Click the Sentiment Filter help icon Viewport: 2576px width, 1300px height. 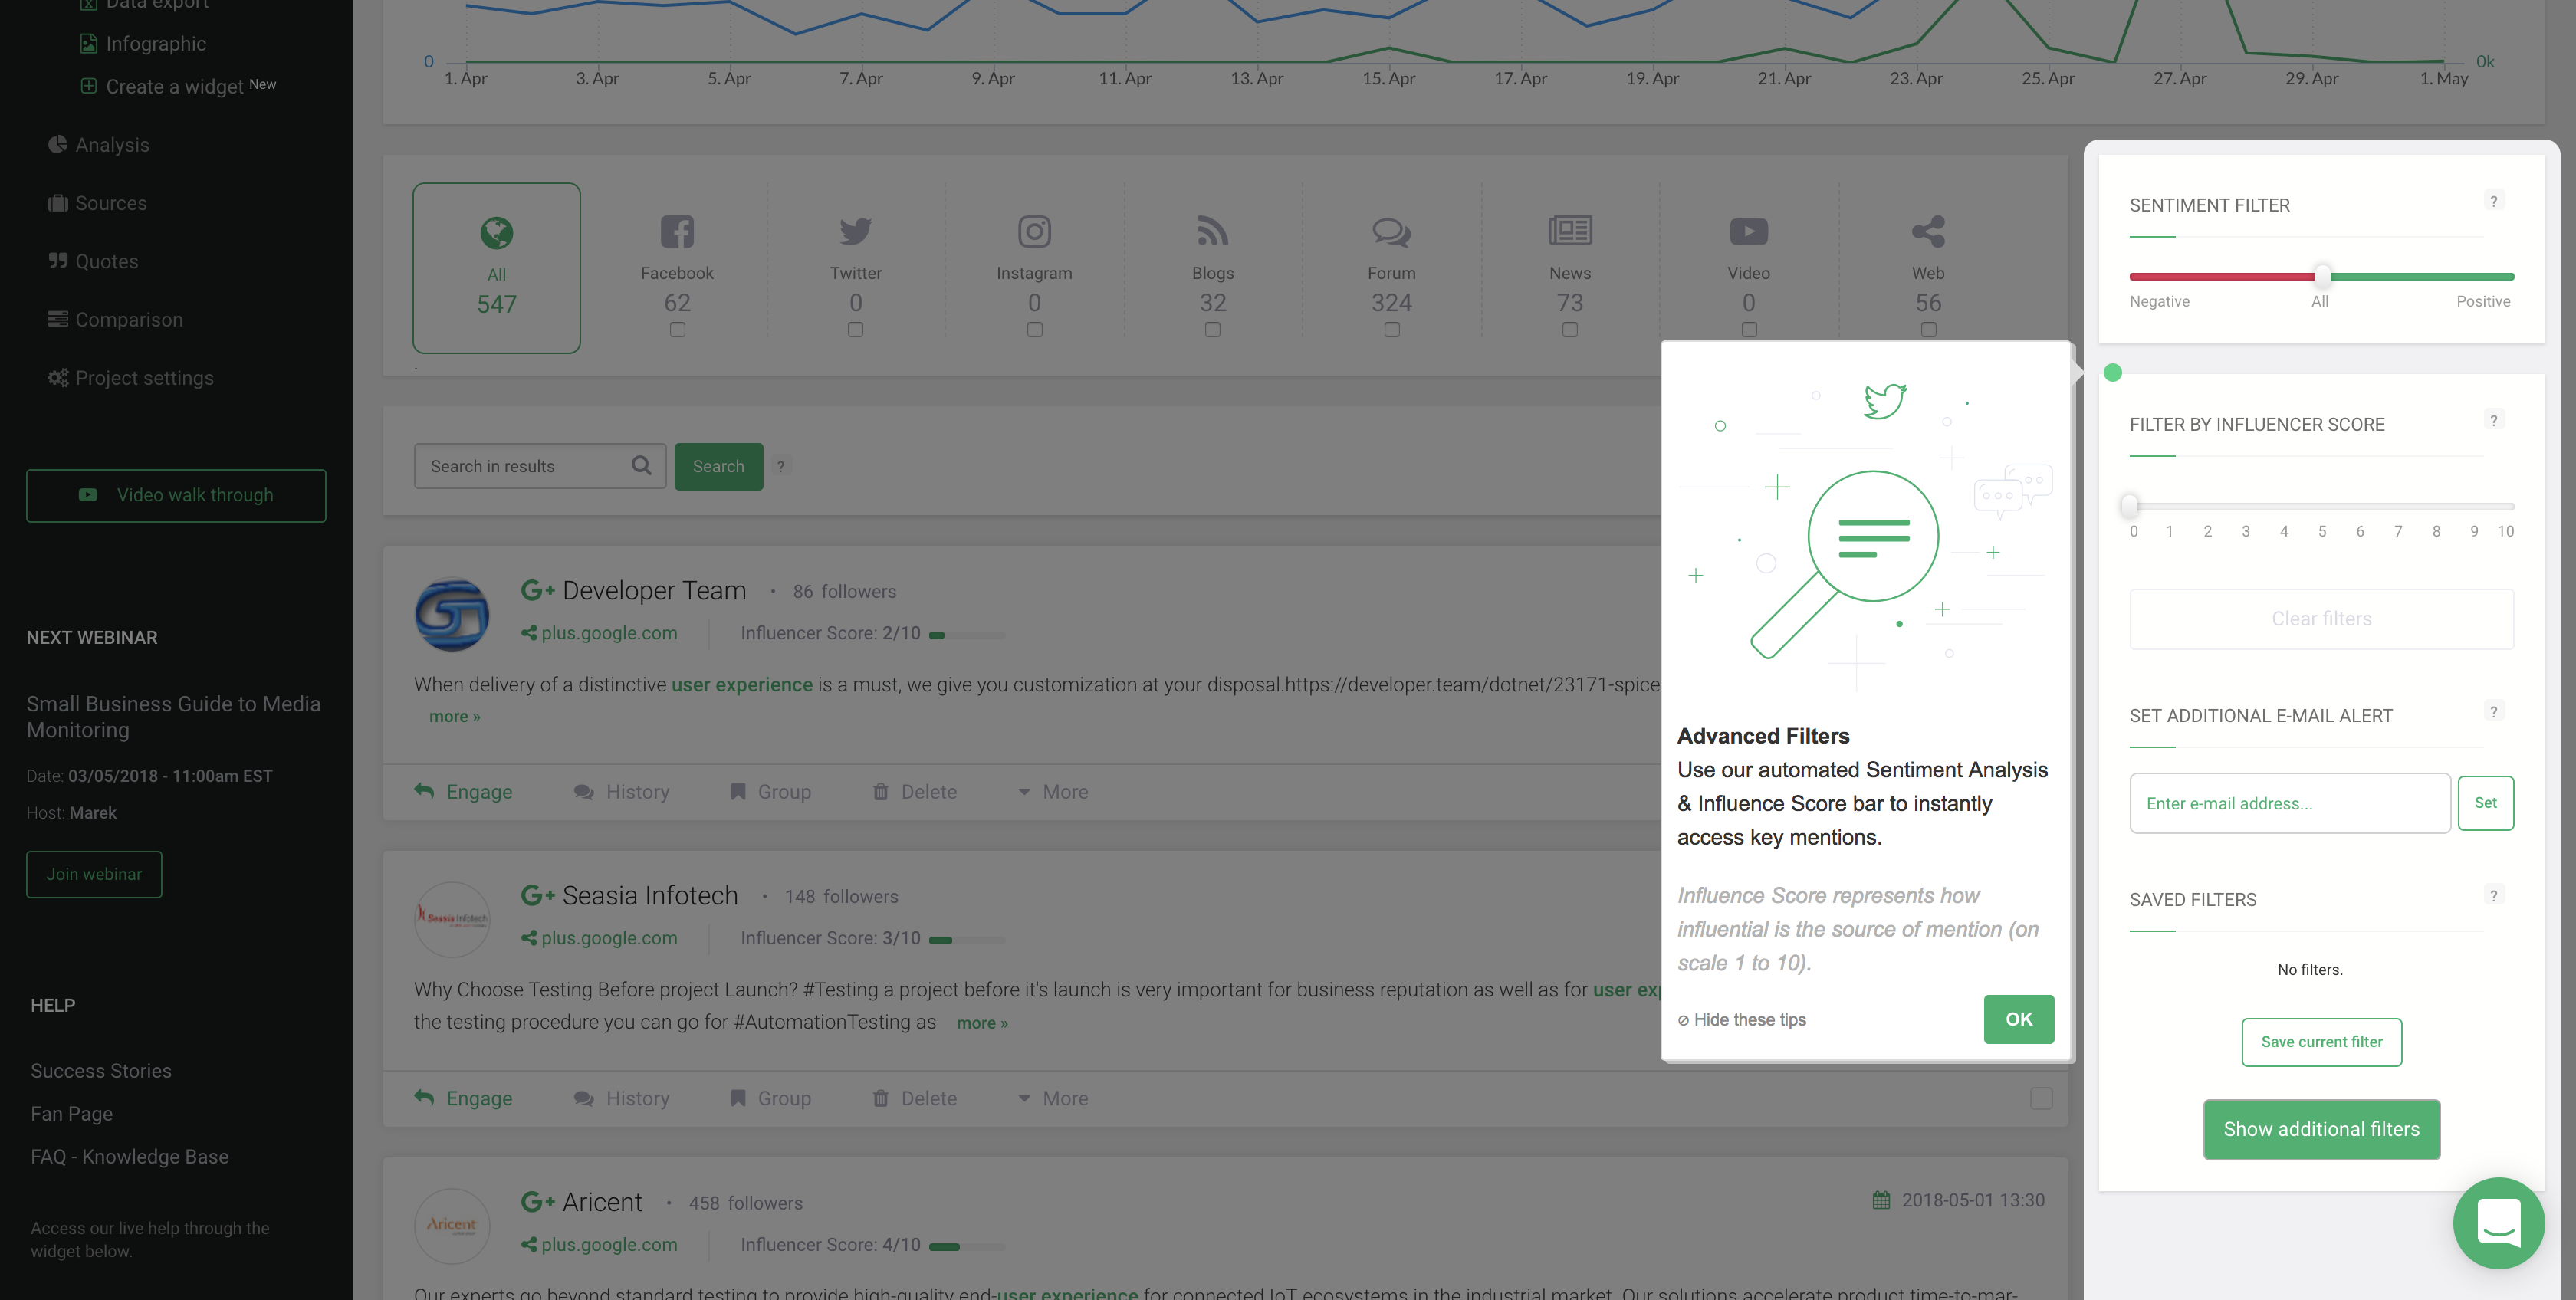tap(2494, 201)
